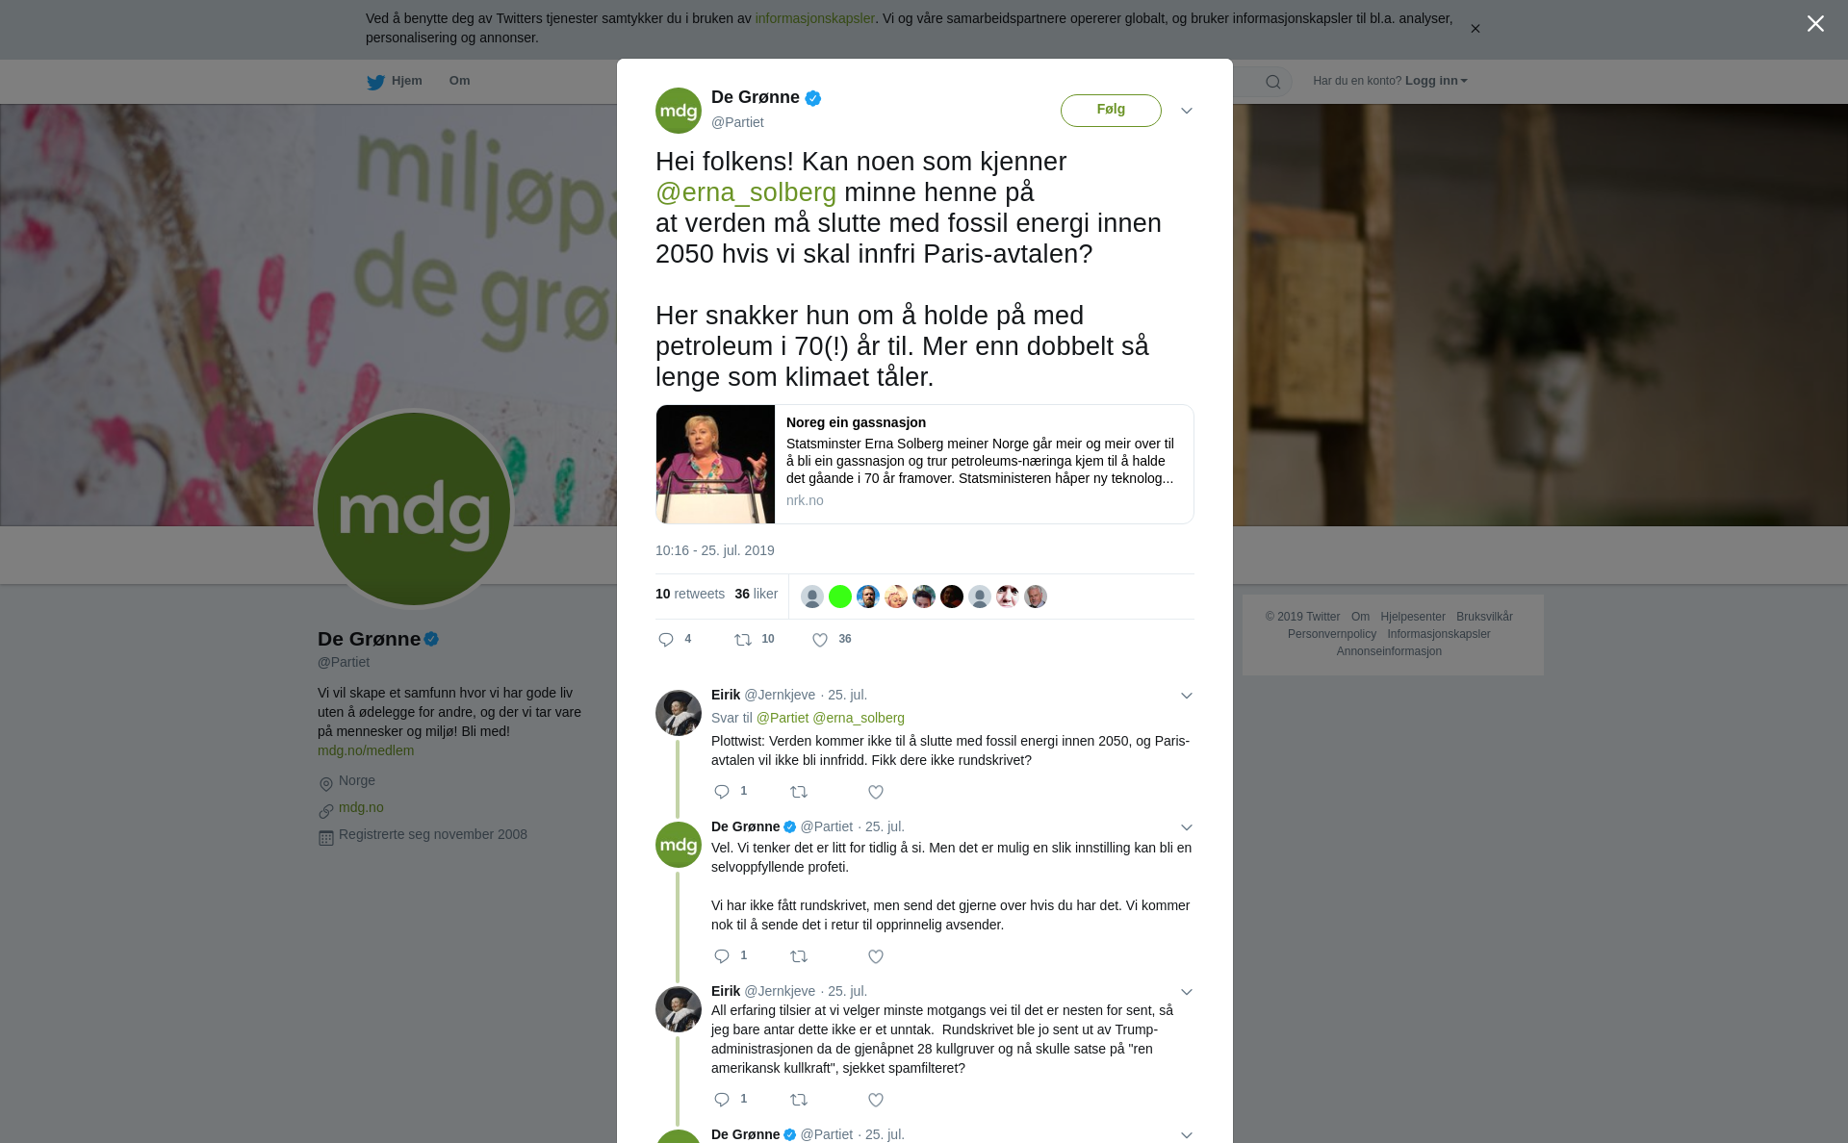
Task: Open the @erna_solberg mention link
Action: (746, 192)
